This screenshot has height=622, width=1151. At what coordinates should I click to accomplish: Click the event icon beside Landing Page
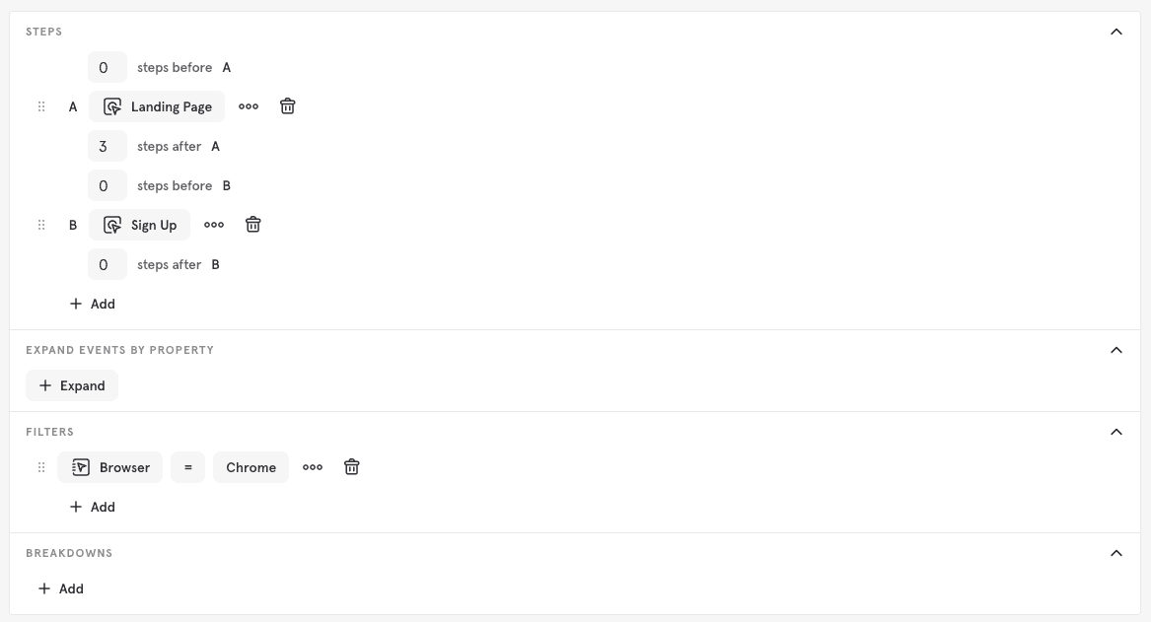point(112,105)
